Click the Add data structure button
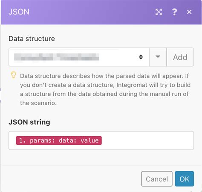Viewport: 202px width, 192px height. tap(180, 57)
